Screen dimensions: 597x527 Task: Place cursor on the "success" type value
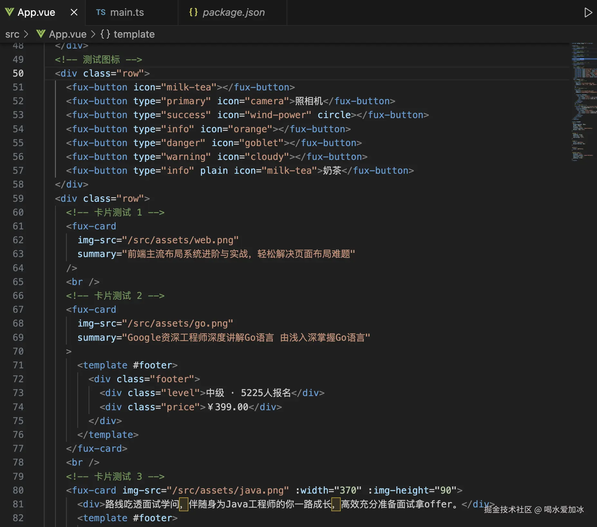coord(186,115)
